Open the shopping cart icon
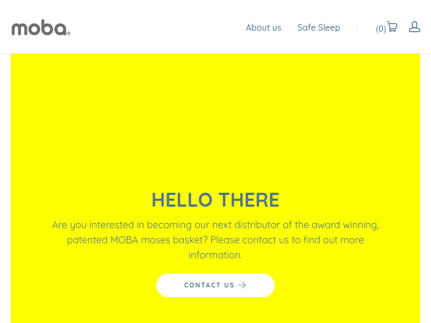Image resolution: width=431 pixels, height=323 pixels. [392, 27]
